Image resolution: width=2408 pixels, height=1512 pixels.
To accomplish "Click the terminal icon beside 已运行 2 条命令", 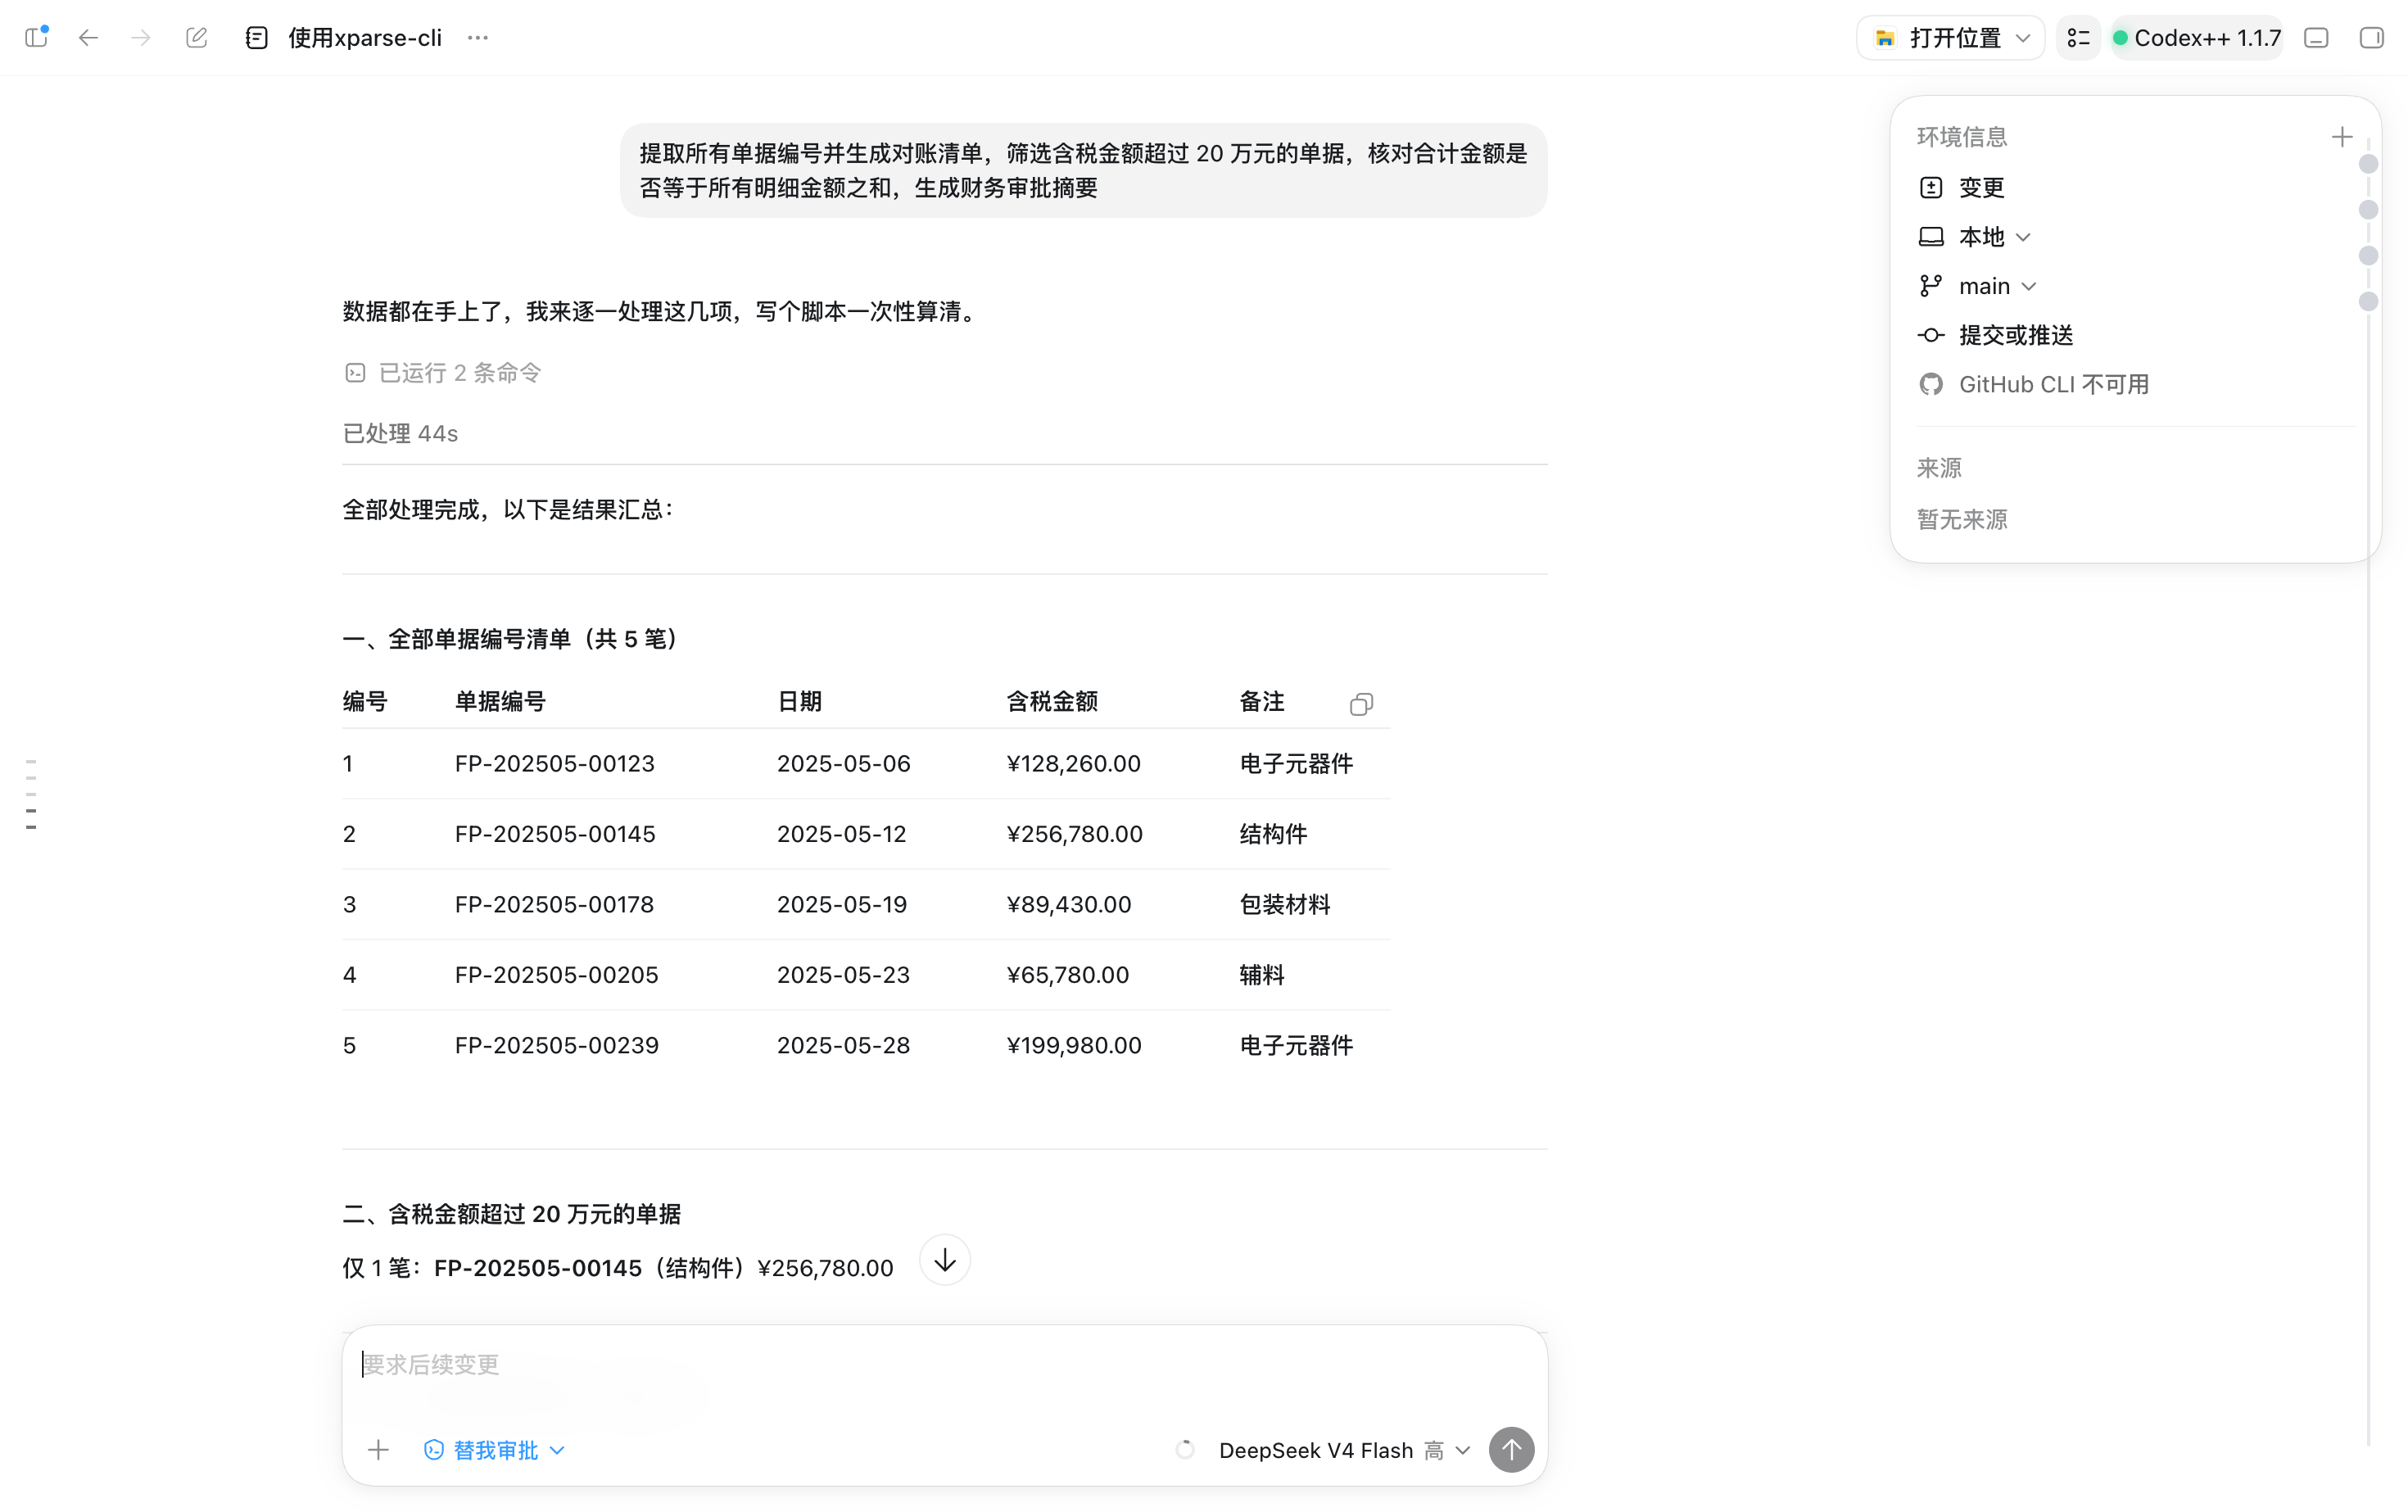I will (355, 373).
